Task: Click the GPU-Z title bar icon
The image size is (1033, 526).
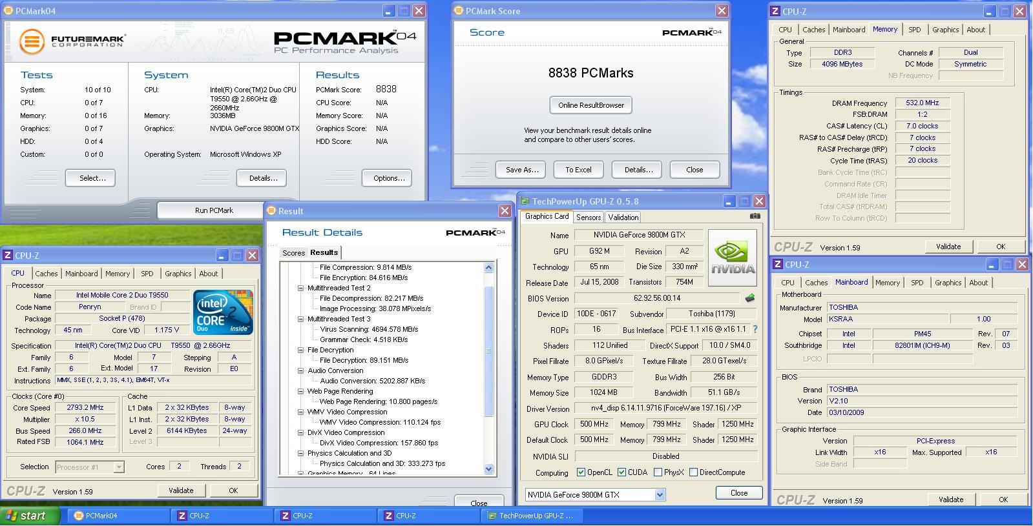Action: 525,201
